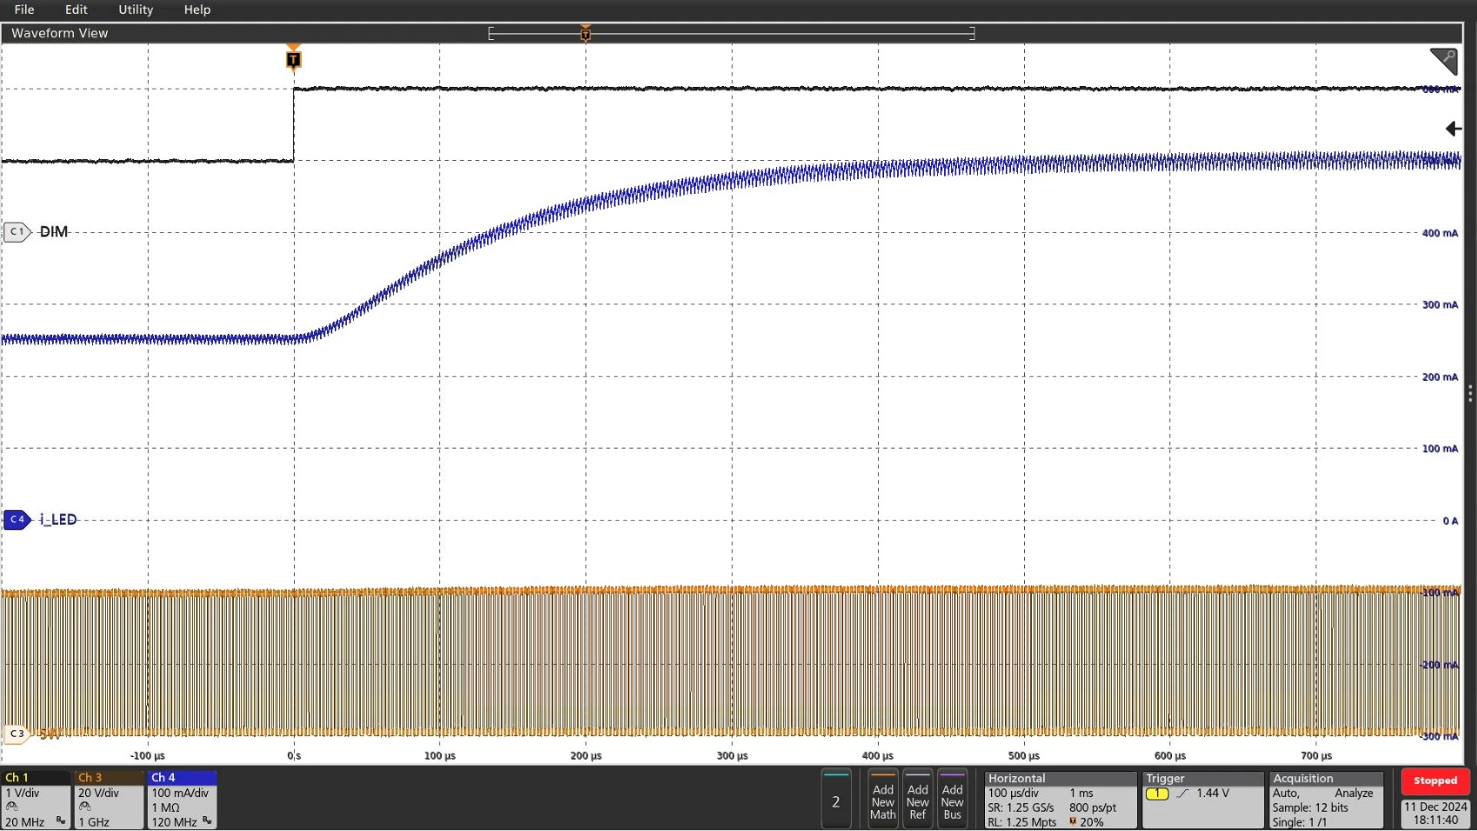Toggle the Ch 4 badge
Screen dimensions: 1477x831
pos(182,799)
